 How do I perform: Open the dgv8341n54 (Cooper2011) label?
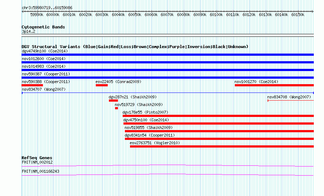pos(150,135)
